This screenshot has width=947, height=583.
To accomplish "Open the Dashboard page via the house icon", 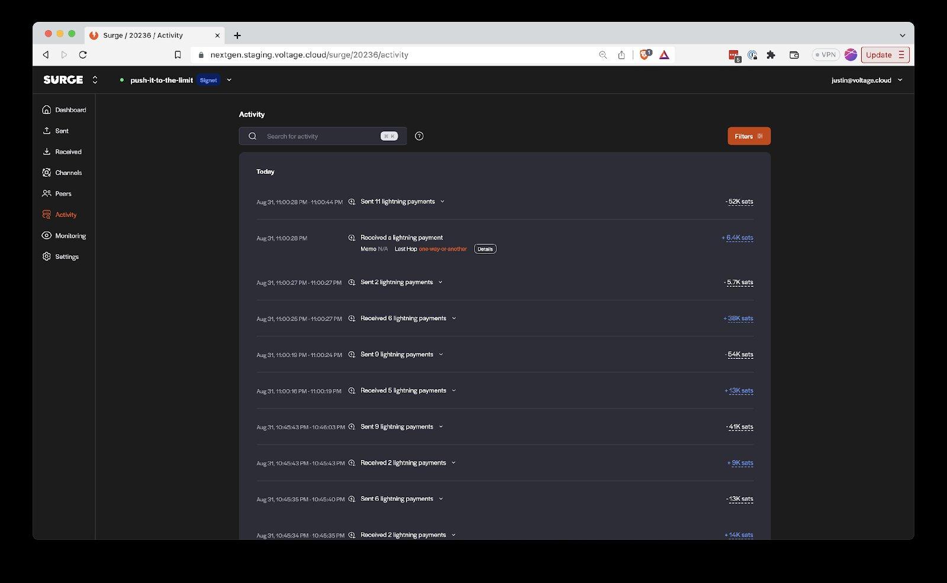I will click(46, 109).
